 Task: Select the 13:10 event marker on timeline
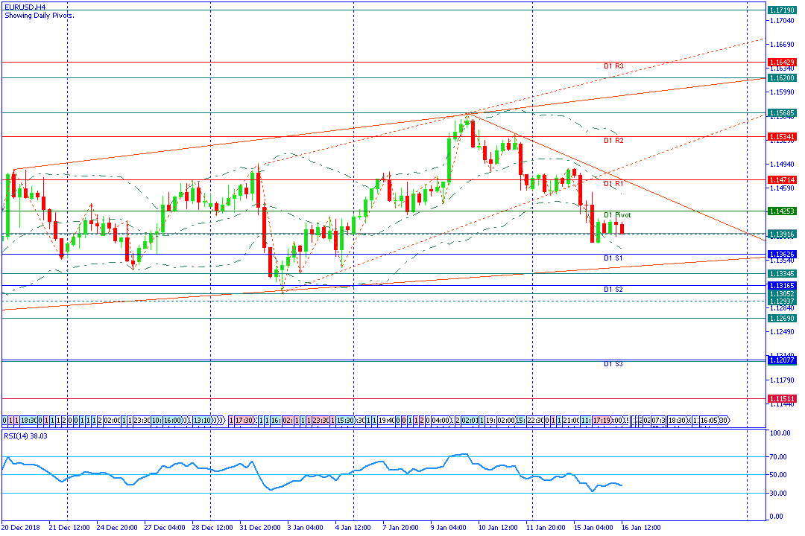coord(201,421)
